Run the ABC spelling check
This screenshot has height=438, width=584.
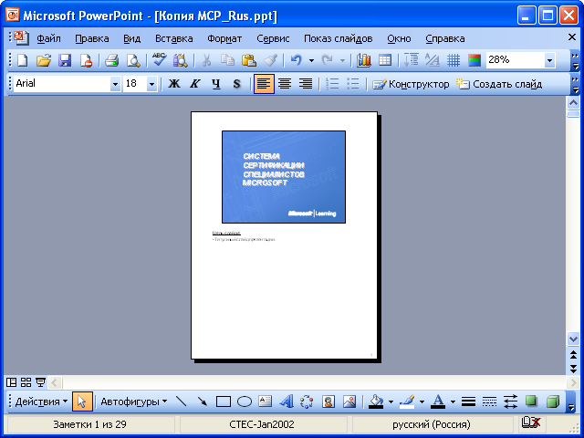(159, 60)
